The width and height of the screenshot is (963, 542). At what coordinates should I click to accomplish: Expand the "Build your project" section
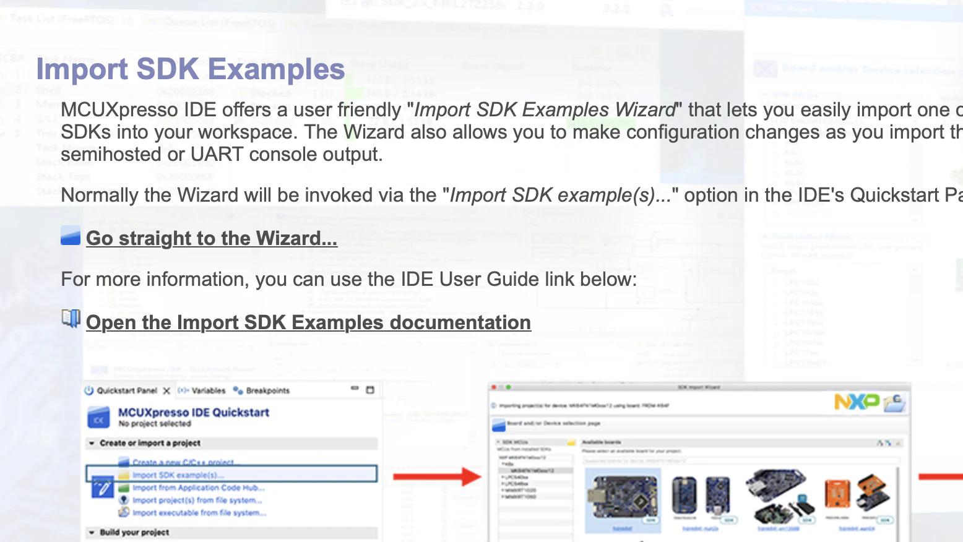[92, 532]
